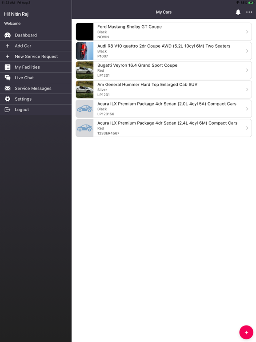Click the Silver color label

coord(102,90)
